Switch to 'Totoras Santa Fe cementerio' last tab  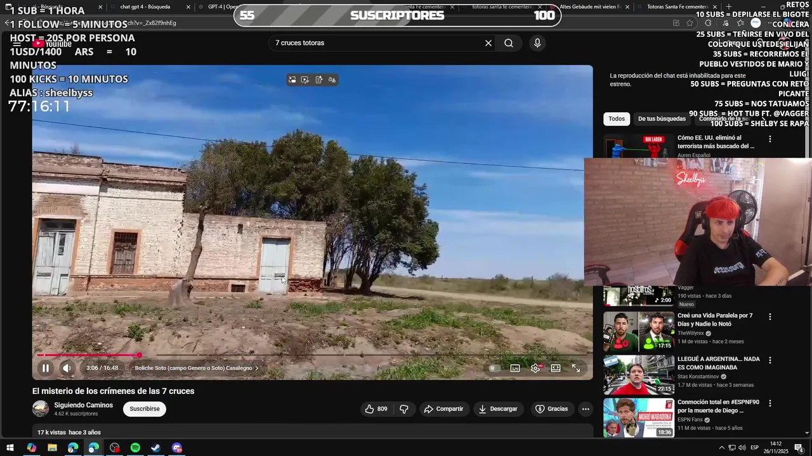pos(678,7)
